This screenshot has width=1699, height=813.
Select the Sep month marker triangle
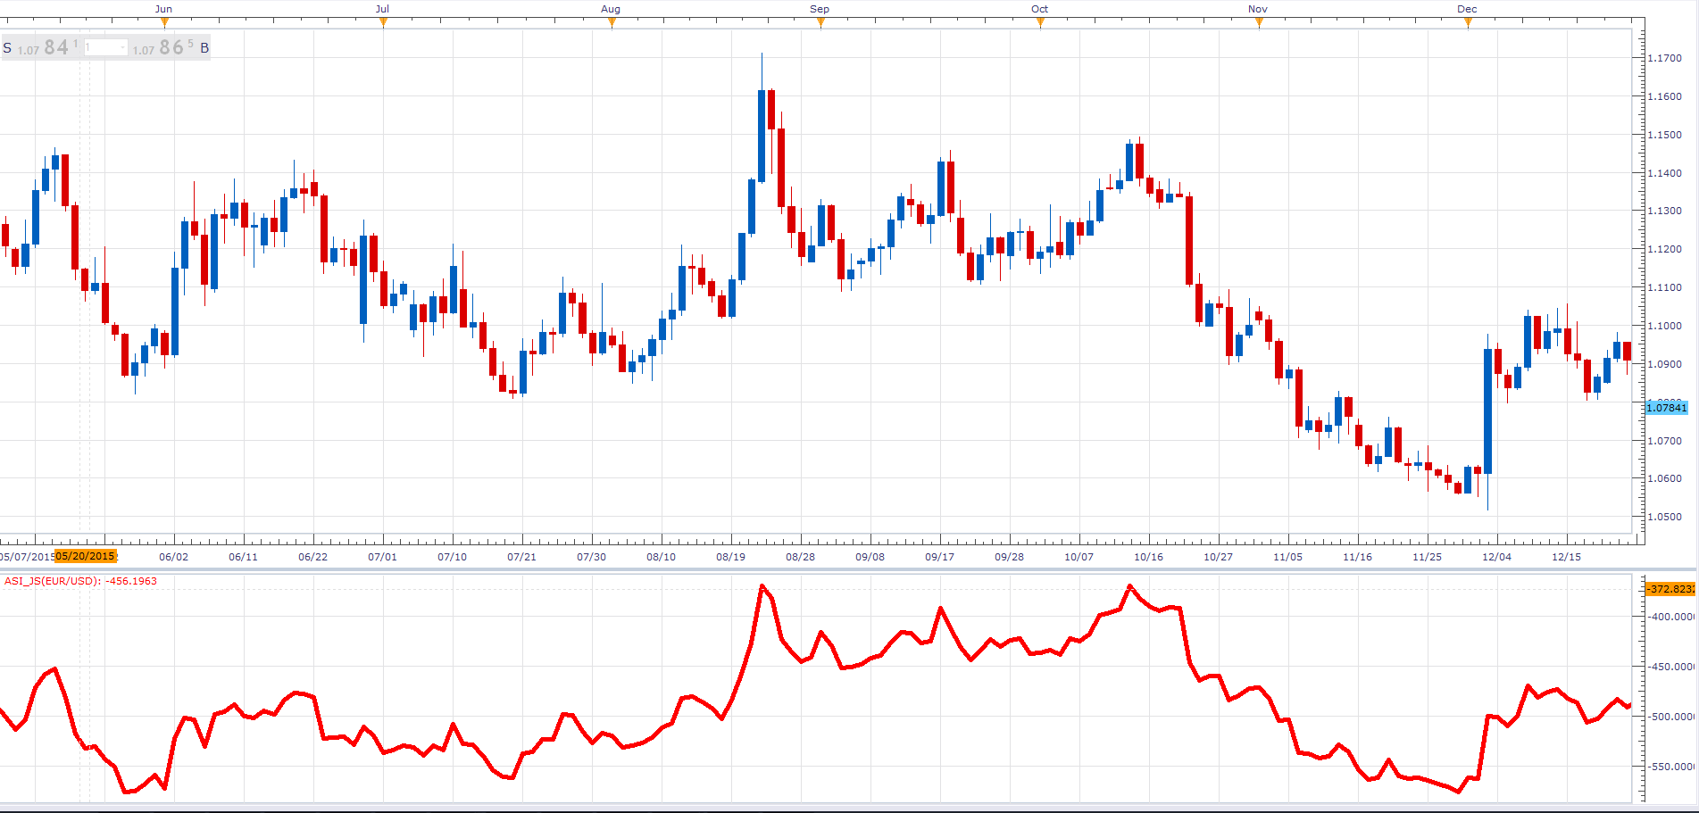820,23
